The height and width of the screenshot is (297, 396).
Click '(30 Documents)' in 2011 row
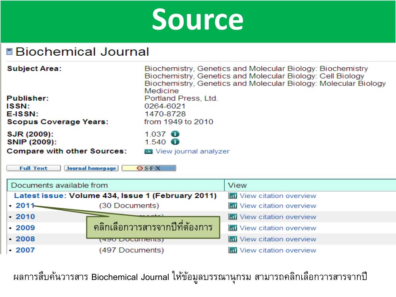tap(129, 206)
